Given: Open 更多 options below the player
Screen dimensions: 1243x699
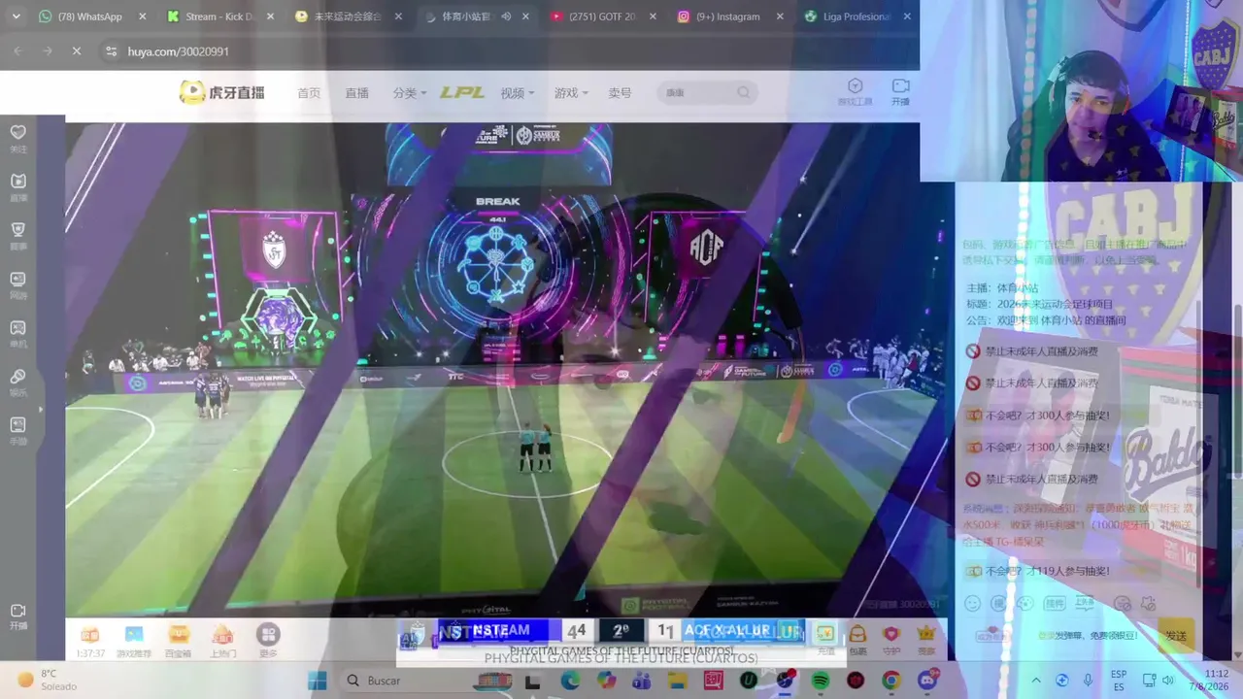Looking at the screenshot, I should (x=268, y=640).
